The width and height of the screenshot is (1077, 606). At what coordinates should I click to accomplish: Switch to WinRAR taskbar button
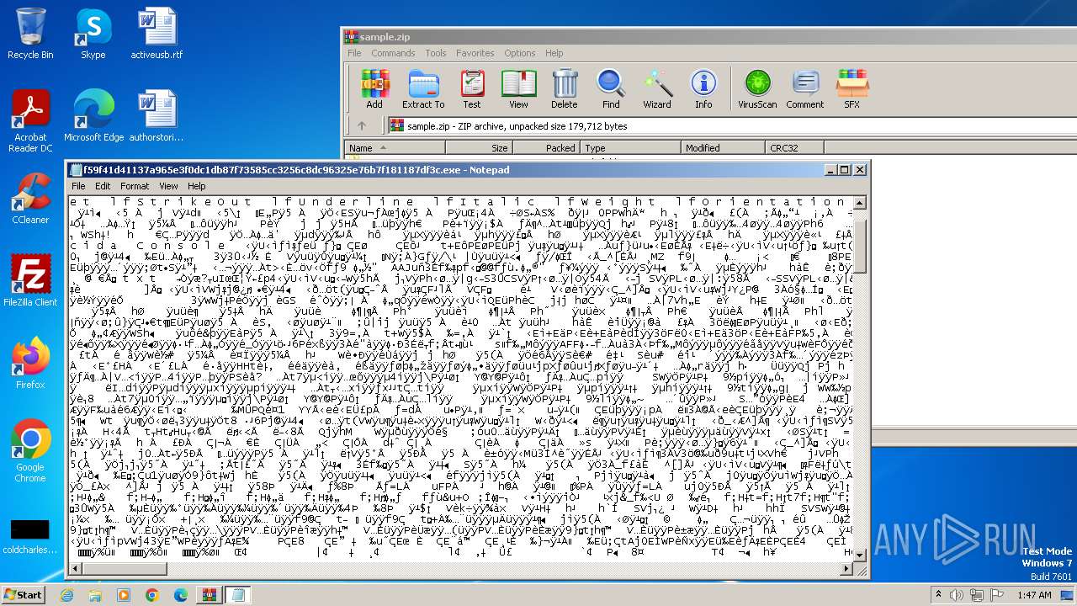(209, 595)
